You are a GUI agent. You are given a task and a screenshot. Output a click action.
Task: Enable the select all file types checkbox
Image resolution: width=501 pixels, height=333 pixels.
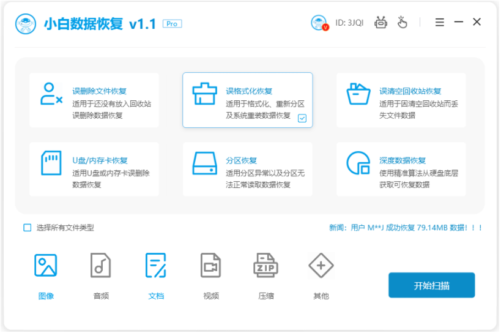(x=28, y=228)
